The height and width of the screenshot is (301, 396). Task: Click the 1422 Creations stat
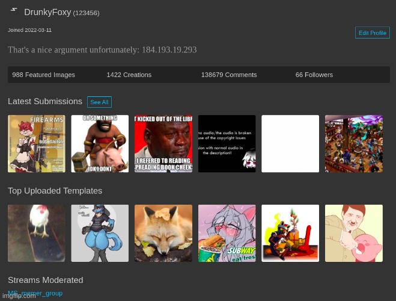pos(129,75)
